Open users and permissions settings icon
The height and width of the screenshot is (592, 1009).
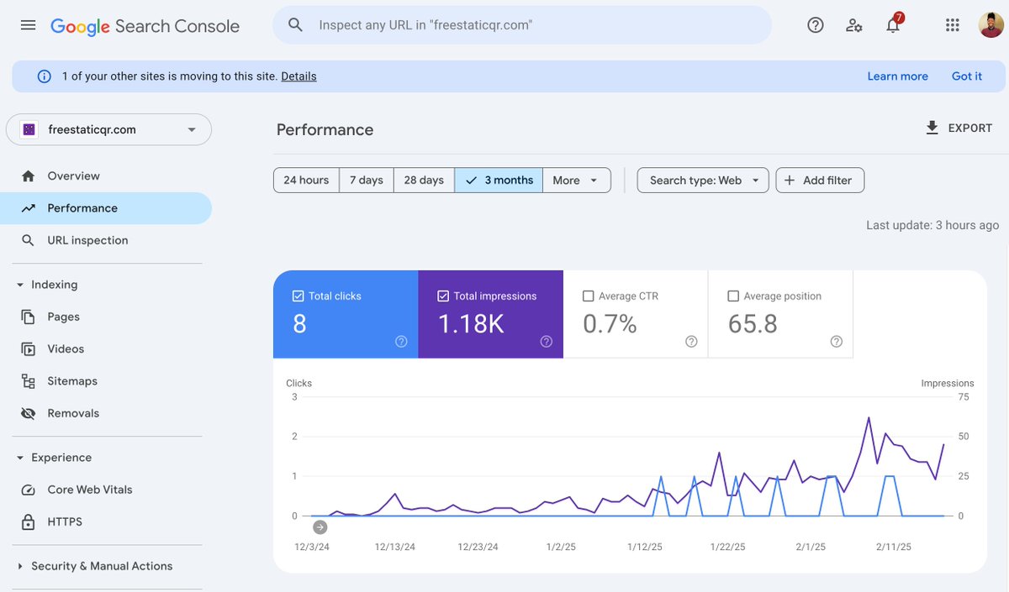(x=854, y=25)
